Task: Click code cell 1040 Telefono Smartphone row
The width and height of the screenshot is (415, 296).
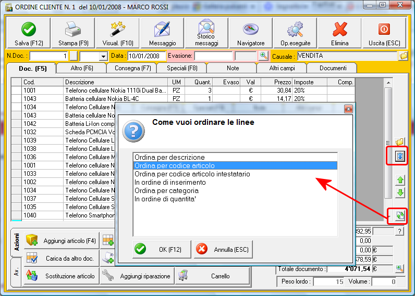Action: pos(42,215)
